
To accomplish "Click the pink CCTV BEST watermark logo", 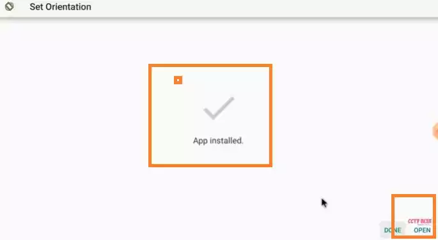I will tap(419, 221).
